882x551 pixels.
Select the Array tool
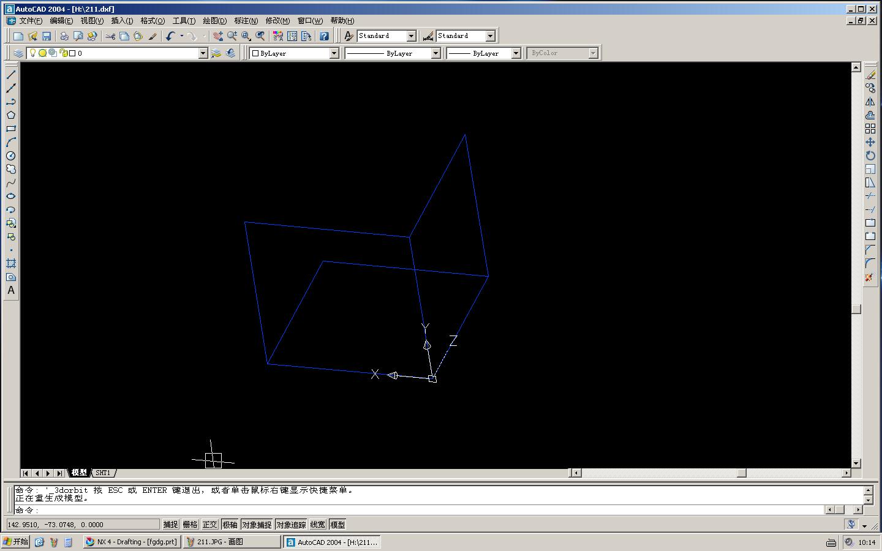[870, 129]
